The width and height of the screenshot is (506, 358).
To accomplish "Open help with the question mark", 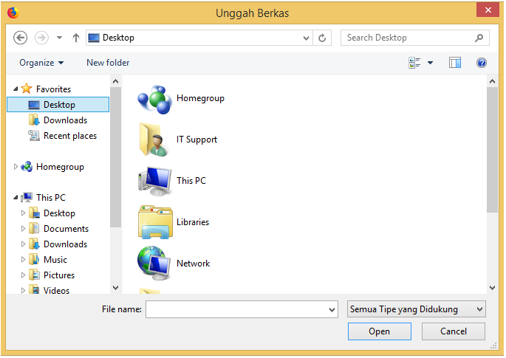I will (x=481, y=63).
